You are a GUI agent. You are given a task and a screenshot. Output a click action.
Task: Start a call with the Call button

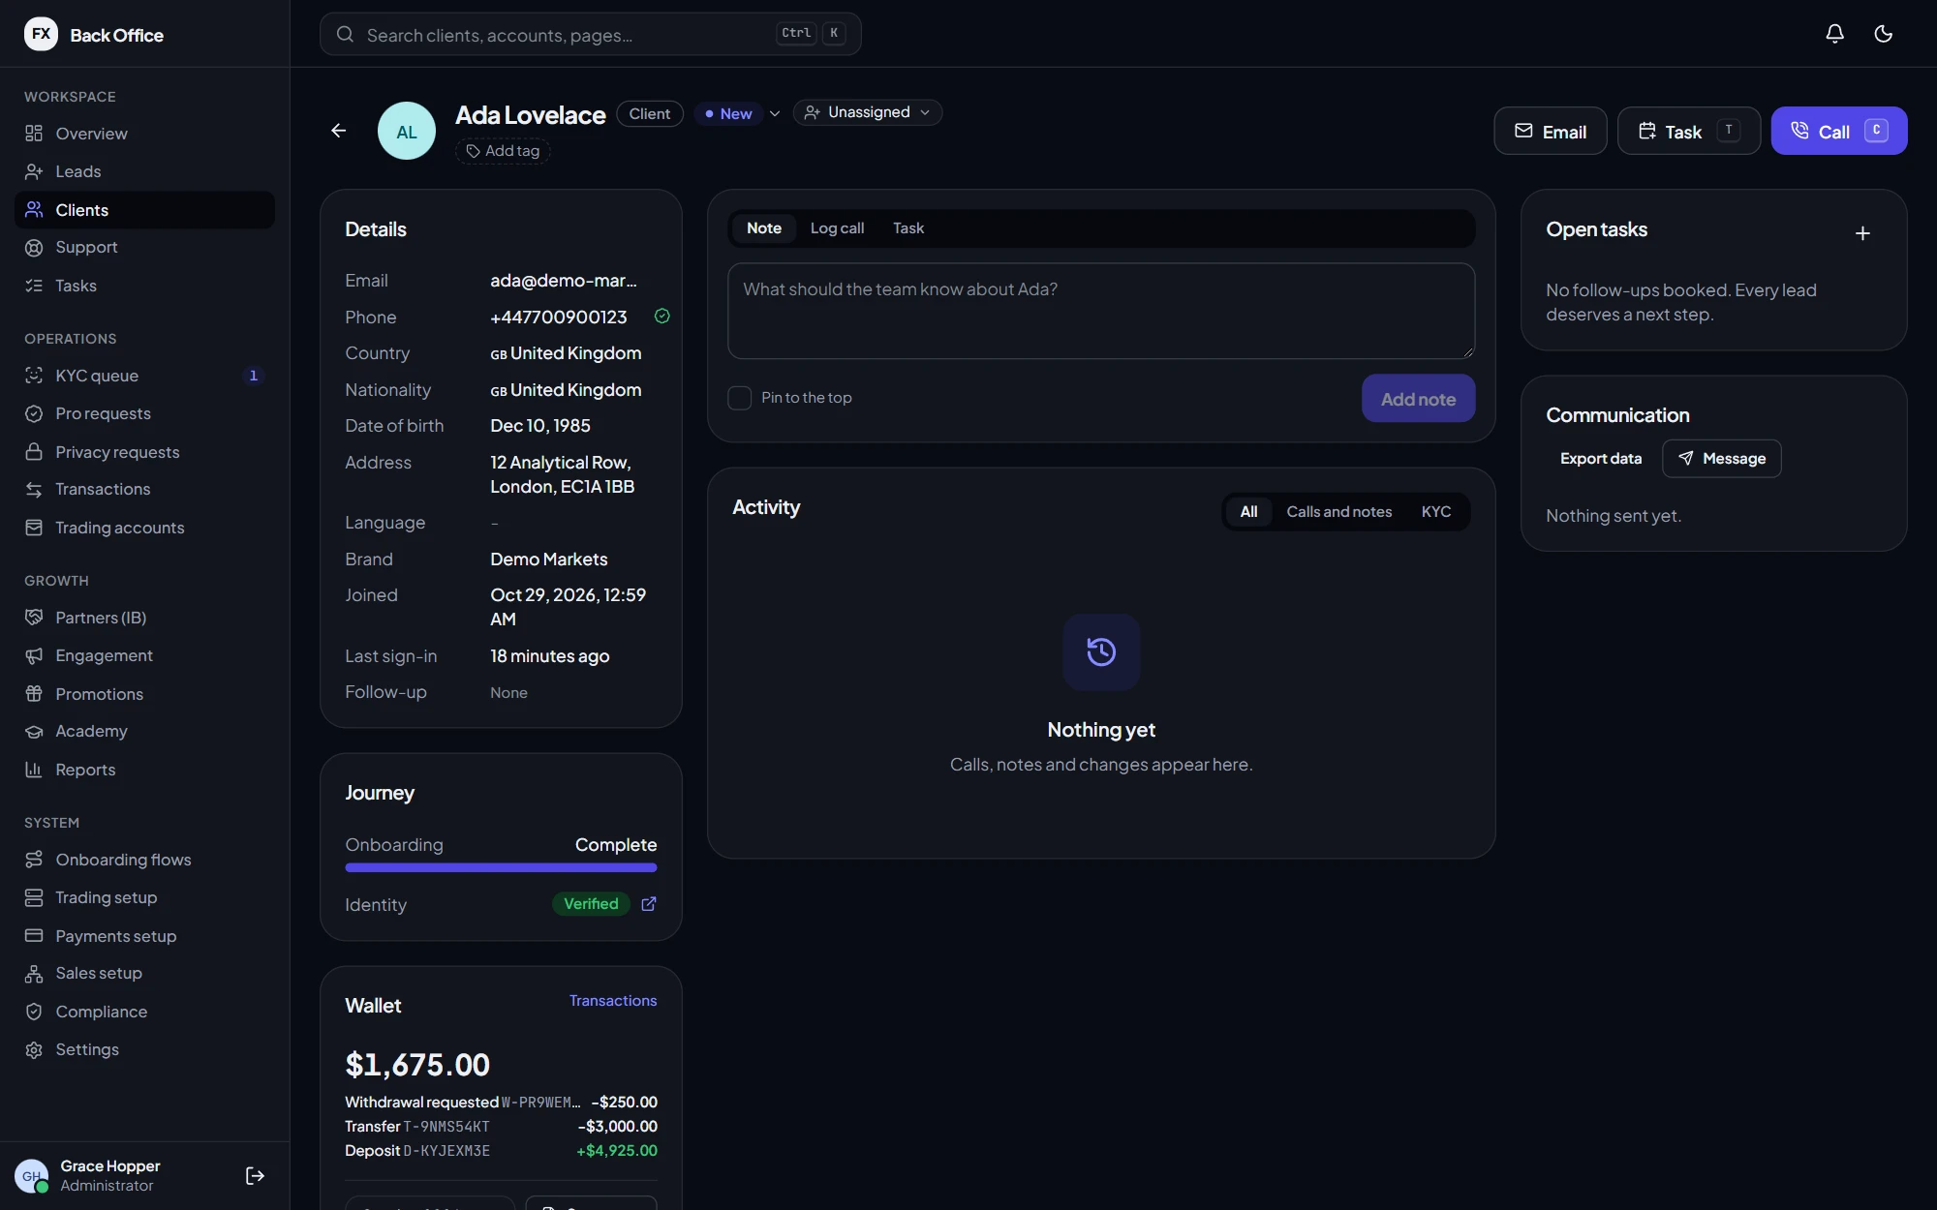pyautogui.click(x=1838, y=131)
